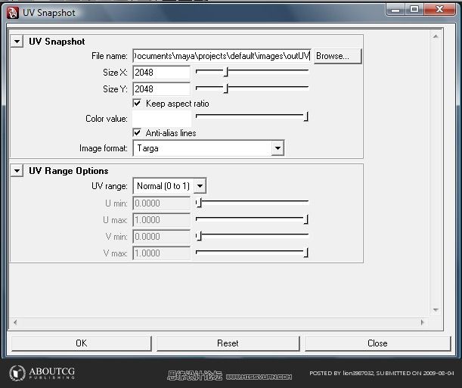Click the Size X slider handle
This screenshot has width=462, height=388.
click(225, 71)
